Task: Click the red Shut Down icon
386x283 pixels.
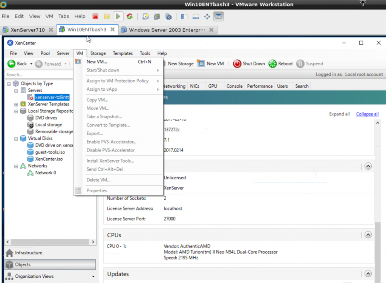Action: tap(237, 63)
